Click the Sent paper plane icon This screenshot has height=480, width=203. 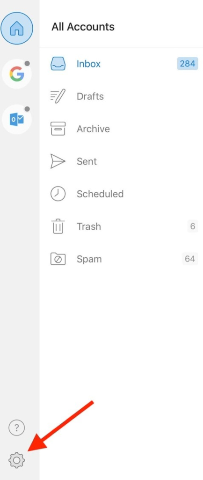(x=58, y=161)
